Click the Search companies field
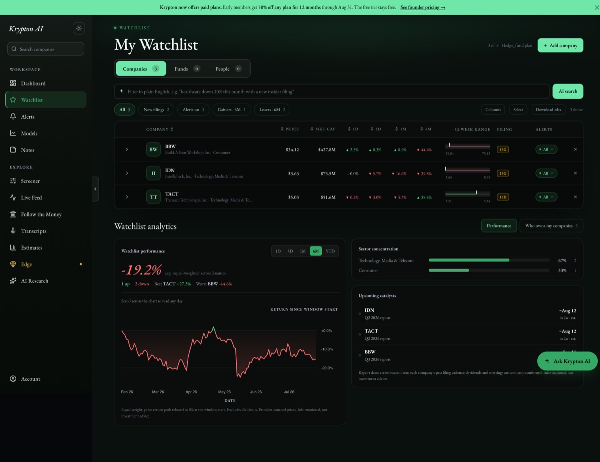 click(x=46, y=49)
